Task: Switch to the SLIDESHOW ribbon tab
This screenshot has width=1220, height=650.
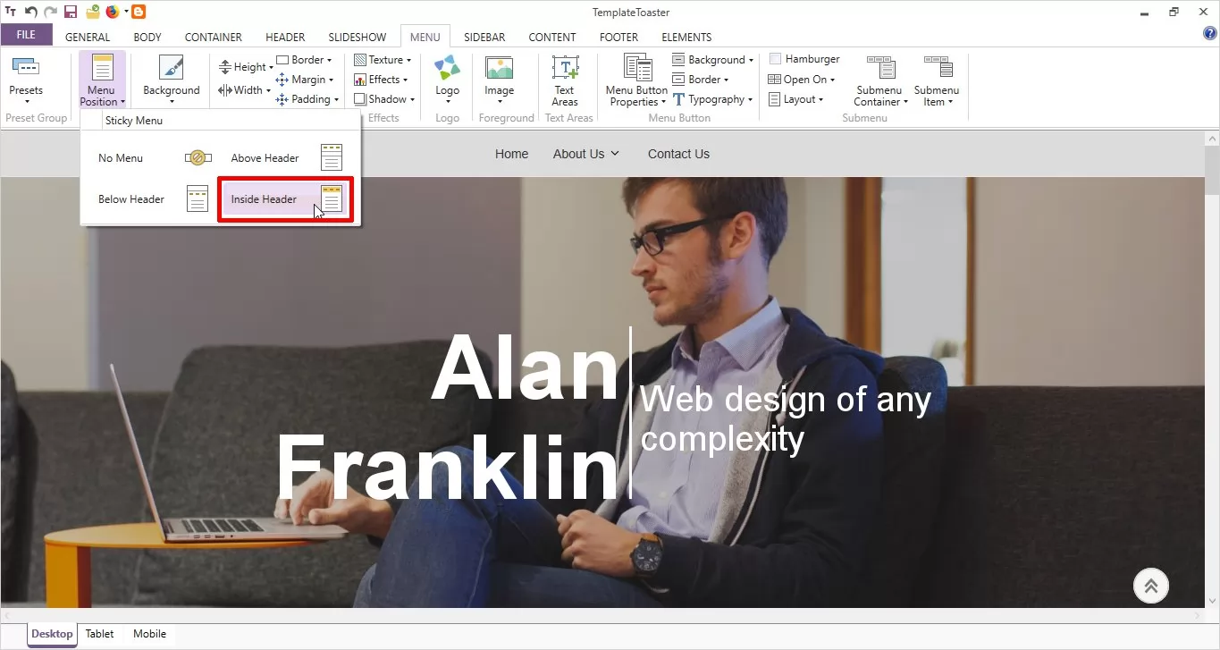Action: (357, 38)
